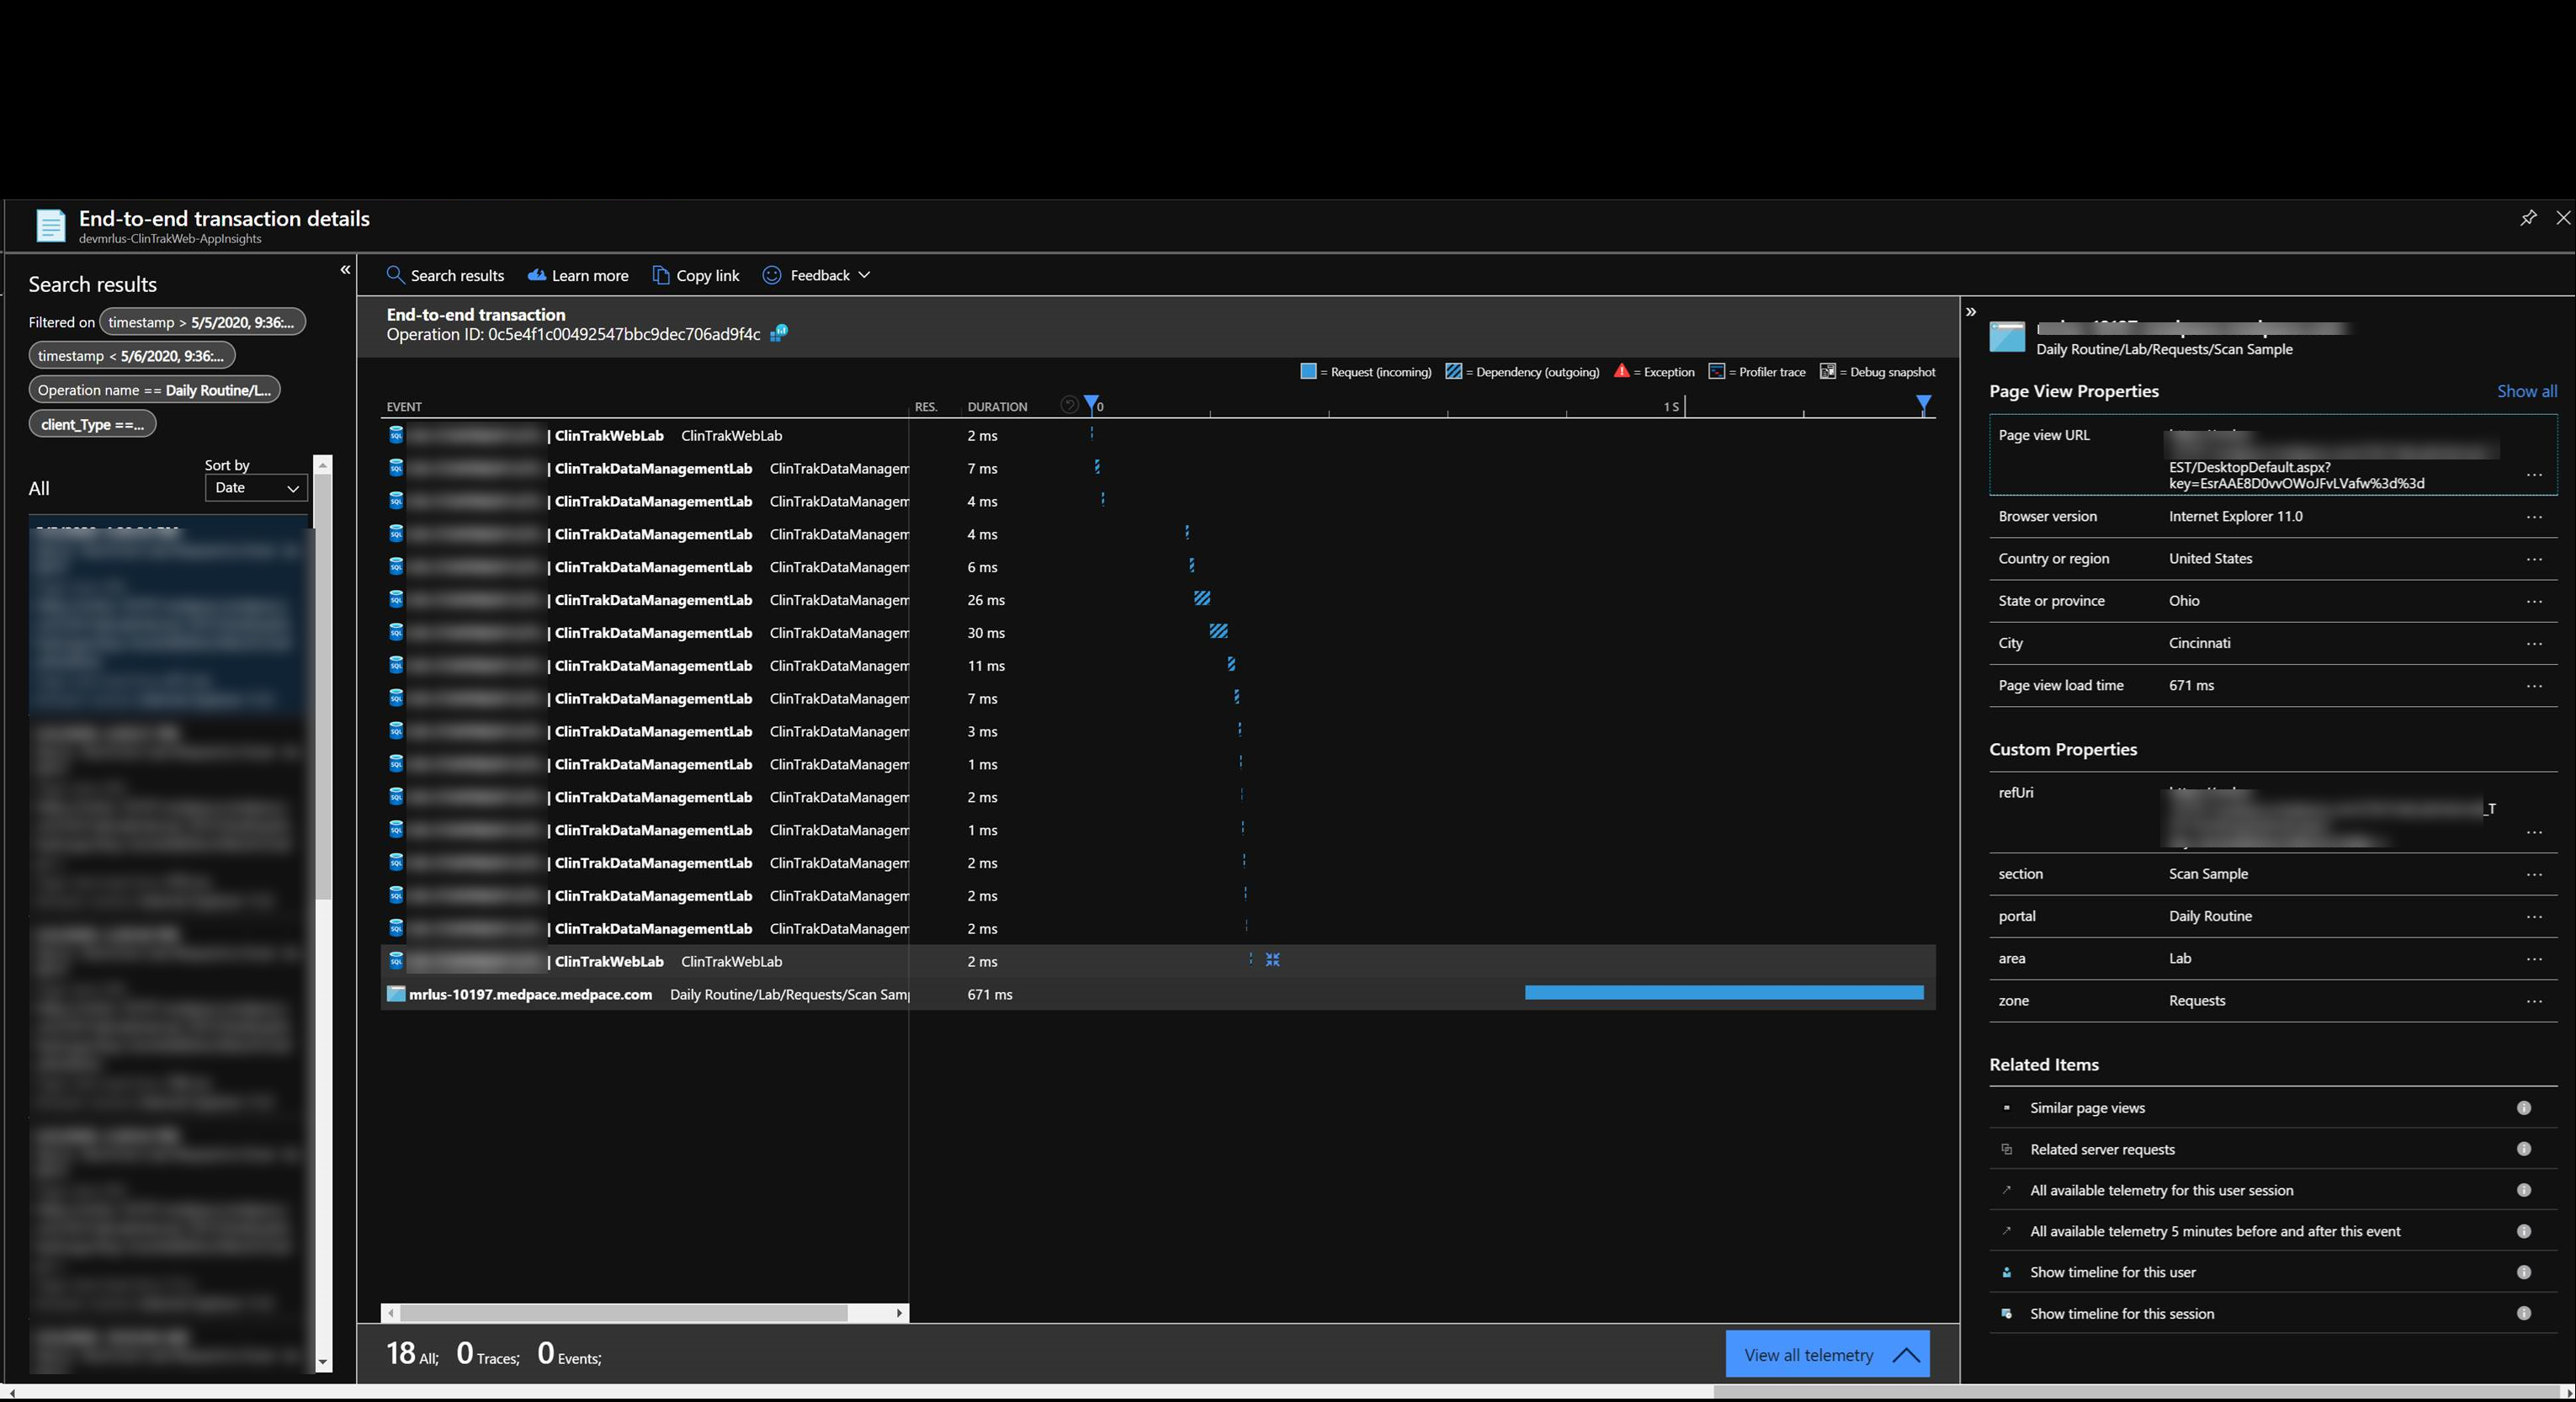Image resolution: width=2576 pixels, height=1402 pixels.
Task: Pin the End-to-end transaction details blade
Action: tap(2529, 218)
